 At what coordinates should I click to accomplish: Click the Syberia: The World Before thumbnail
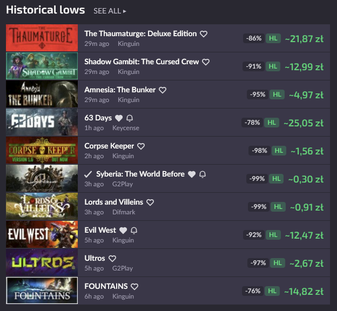[x=42, y=178]
